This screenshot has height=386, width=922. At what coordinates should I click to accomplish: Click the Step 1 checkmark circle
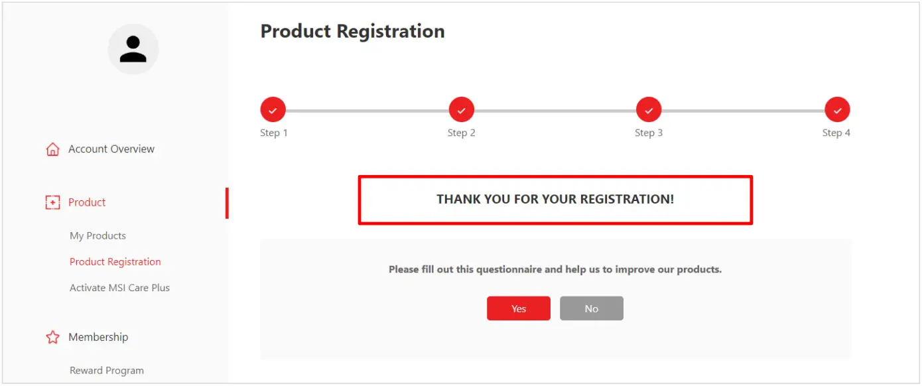[x=273, y=110]
